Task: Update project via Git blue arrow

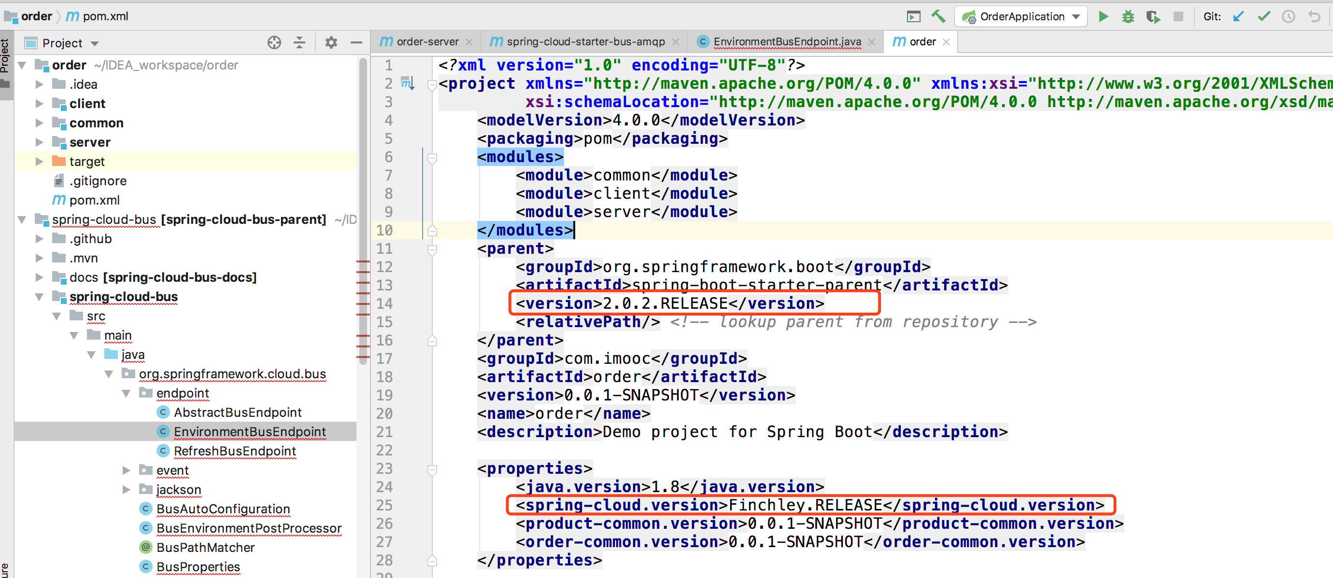Action: pos(1238,16)
